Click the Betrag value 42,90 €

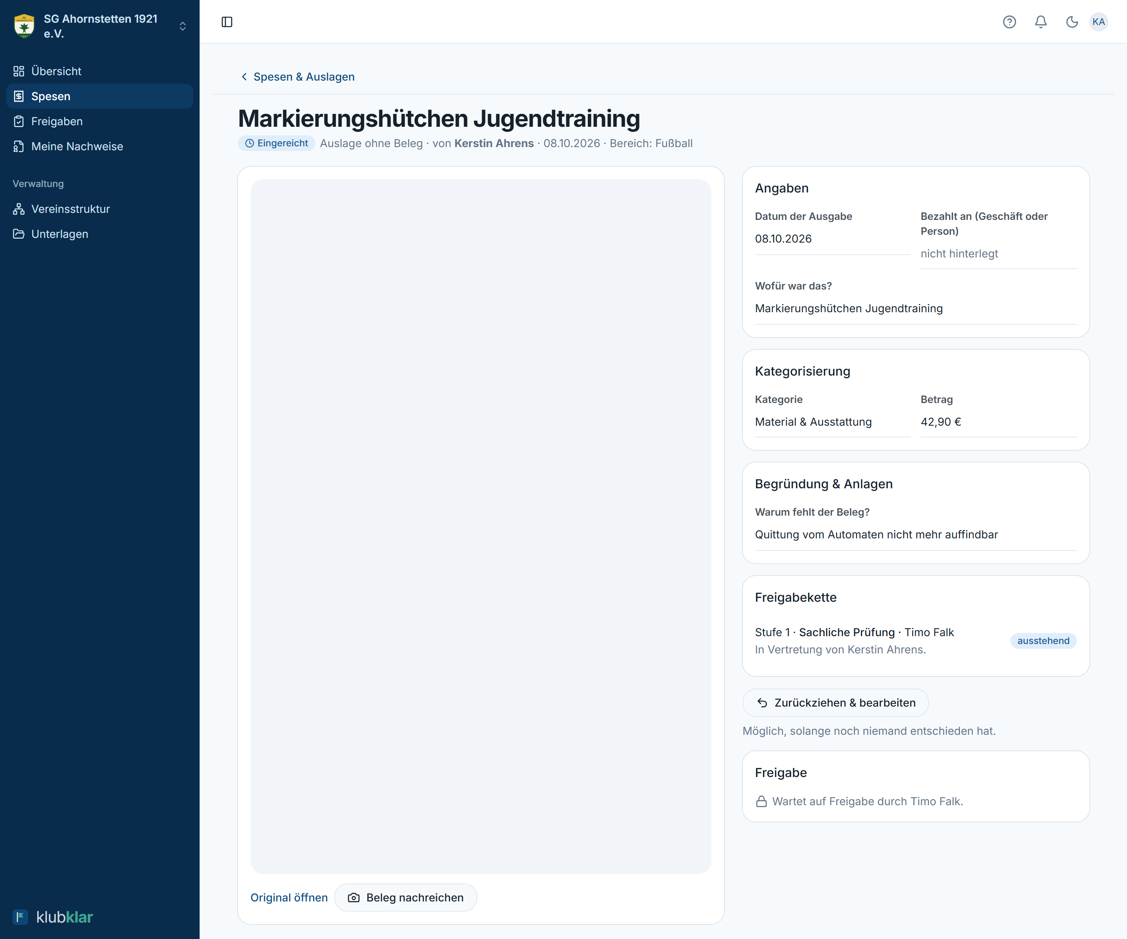coord(941,422)
